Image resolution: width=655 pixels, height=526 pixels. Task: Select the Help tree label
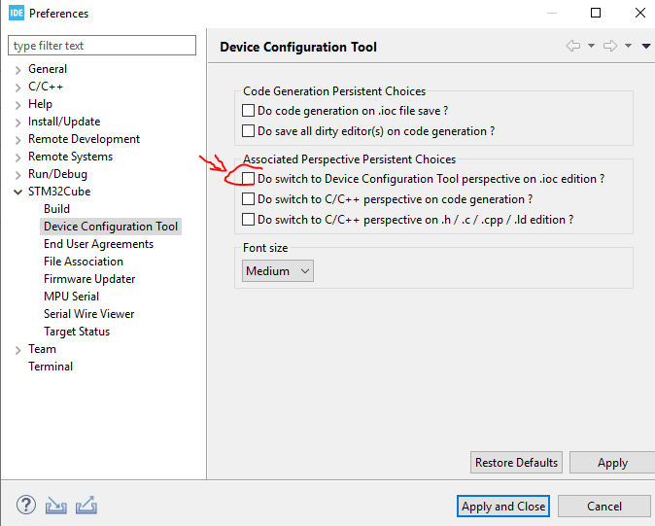pyautogui.click(x=40, y=104)
